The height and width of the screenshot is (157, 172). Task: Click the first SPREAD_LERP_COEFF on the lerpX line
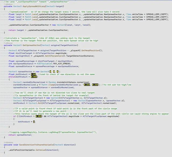point(157,14)
